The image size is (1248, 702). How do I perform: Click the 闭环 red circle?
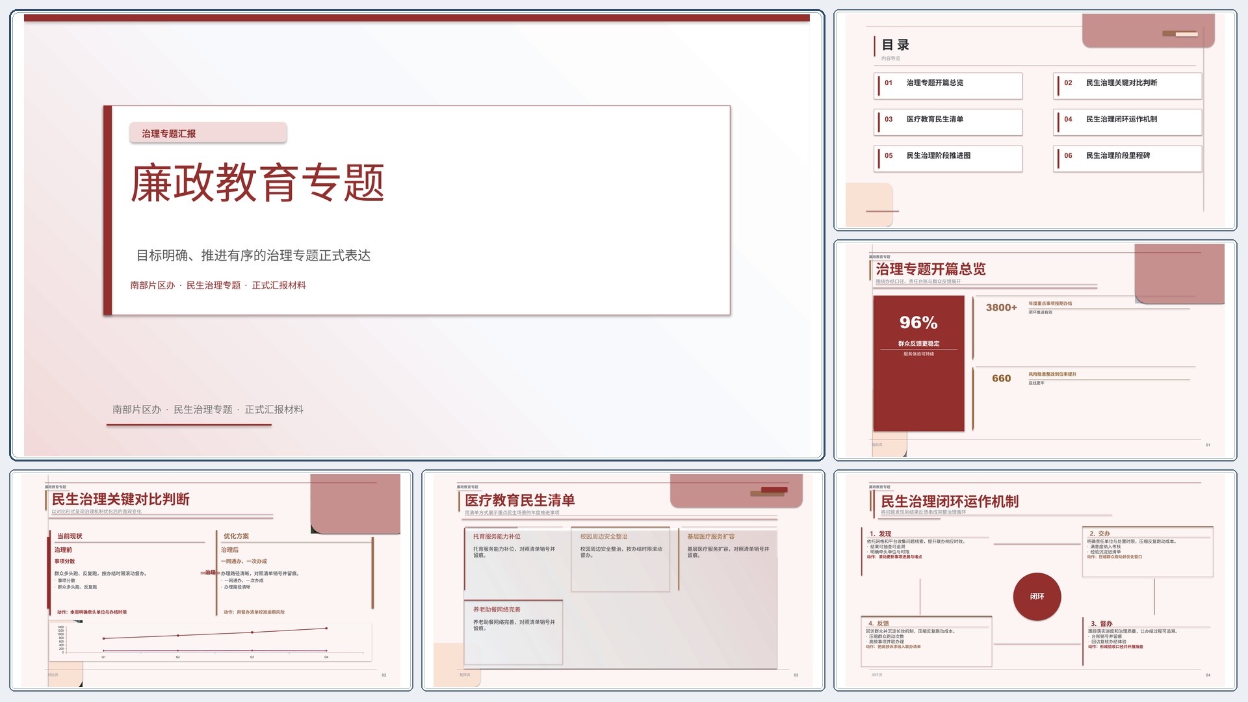point(1037,596)
